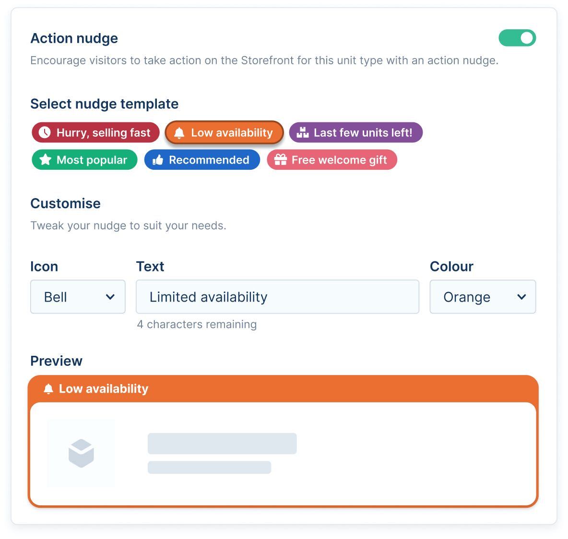Click the star icon on Most popular
Screen dimensions: 568x539
pos(45,160)
